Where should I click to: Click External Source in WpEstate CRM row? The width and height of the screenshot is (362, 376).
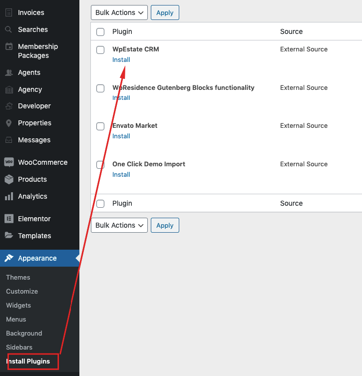(x=304, y=49)
